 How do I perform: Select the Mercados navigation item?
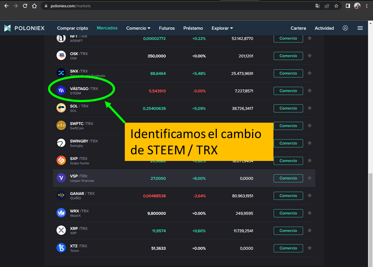tap(107, 28)
